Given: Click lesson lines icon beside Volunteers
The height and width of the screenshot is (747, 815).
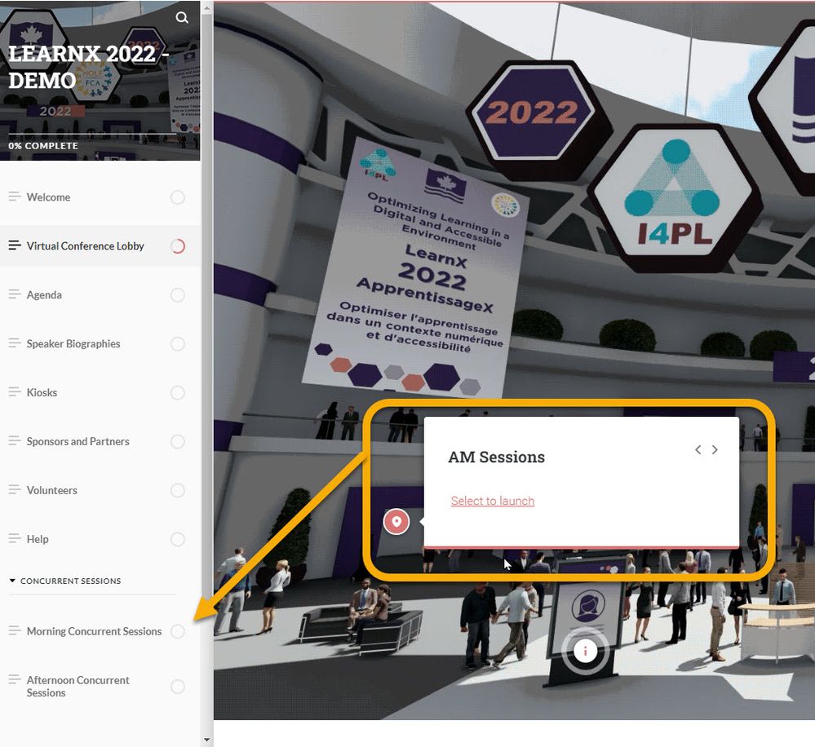Looking at the screenshot, I should [15, 490].
